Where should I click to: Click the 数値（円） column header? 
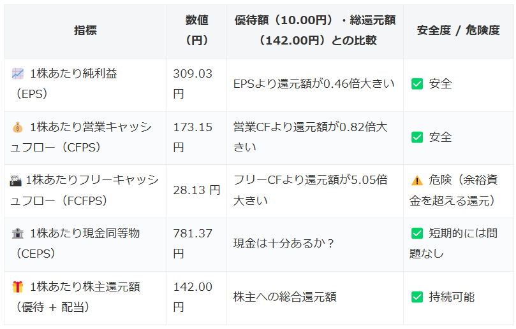pyautogui.click(x=196, y=31)
